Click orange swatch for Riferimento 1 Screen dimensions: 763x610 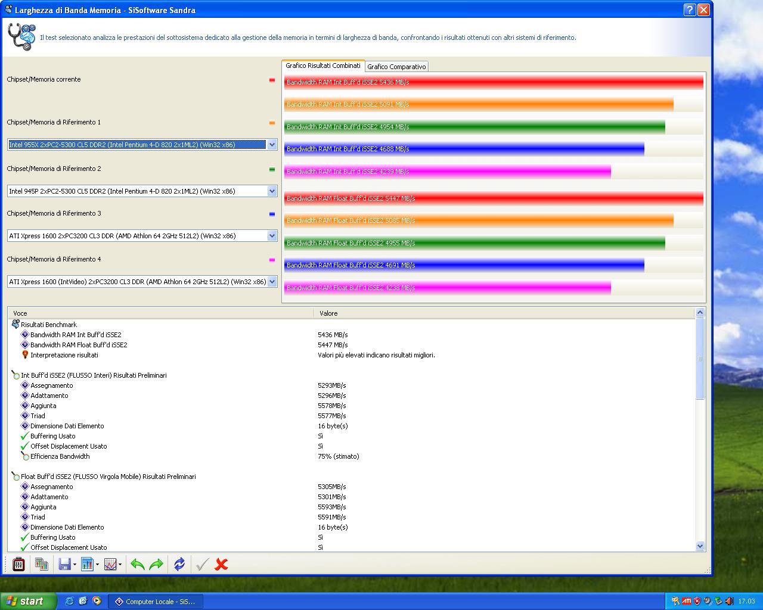[x=272, y=123]
